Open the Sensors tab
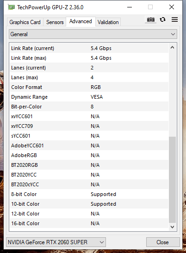The image size is (186, 253). pos(55,22)
